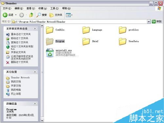Select the profiles folder icon

pyautogui.click(x=122, y=30)
